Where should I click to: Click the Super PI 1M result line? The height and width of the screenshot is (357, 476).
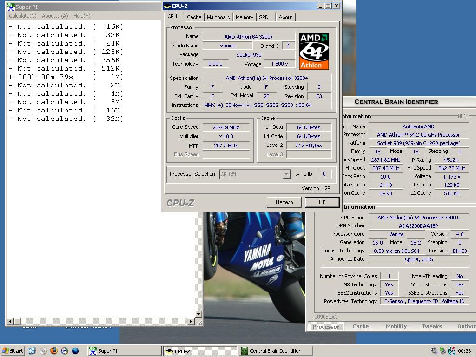click(66, 77)
